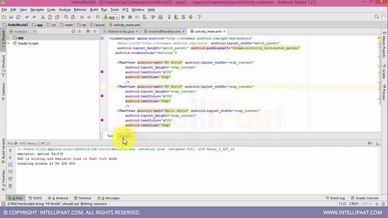The height and width of the screenshot is (218, 388).
Task: Click the navigate Forward arrow icon
Action: coord(89,17)
